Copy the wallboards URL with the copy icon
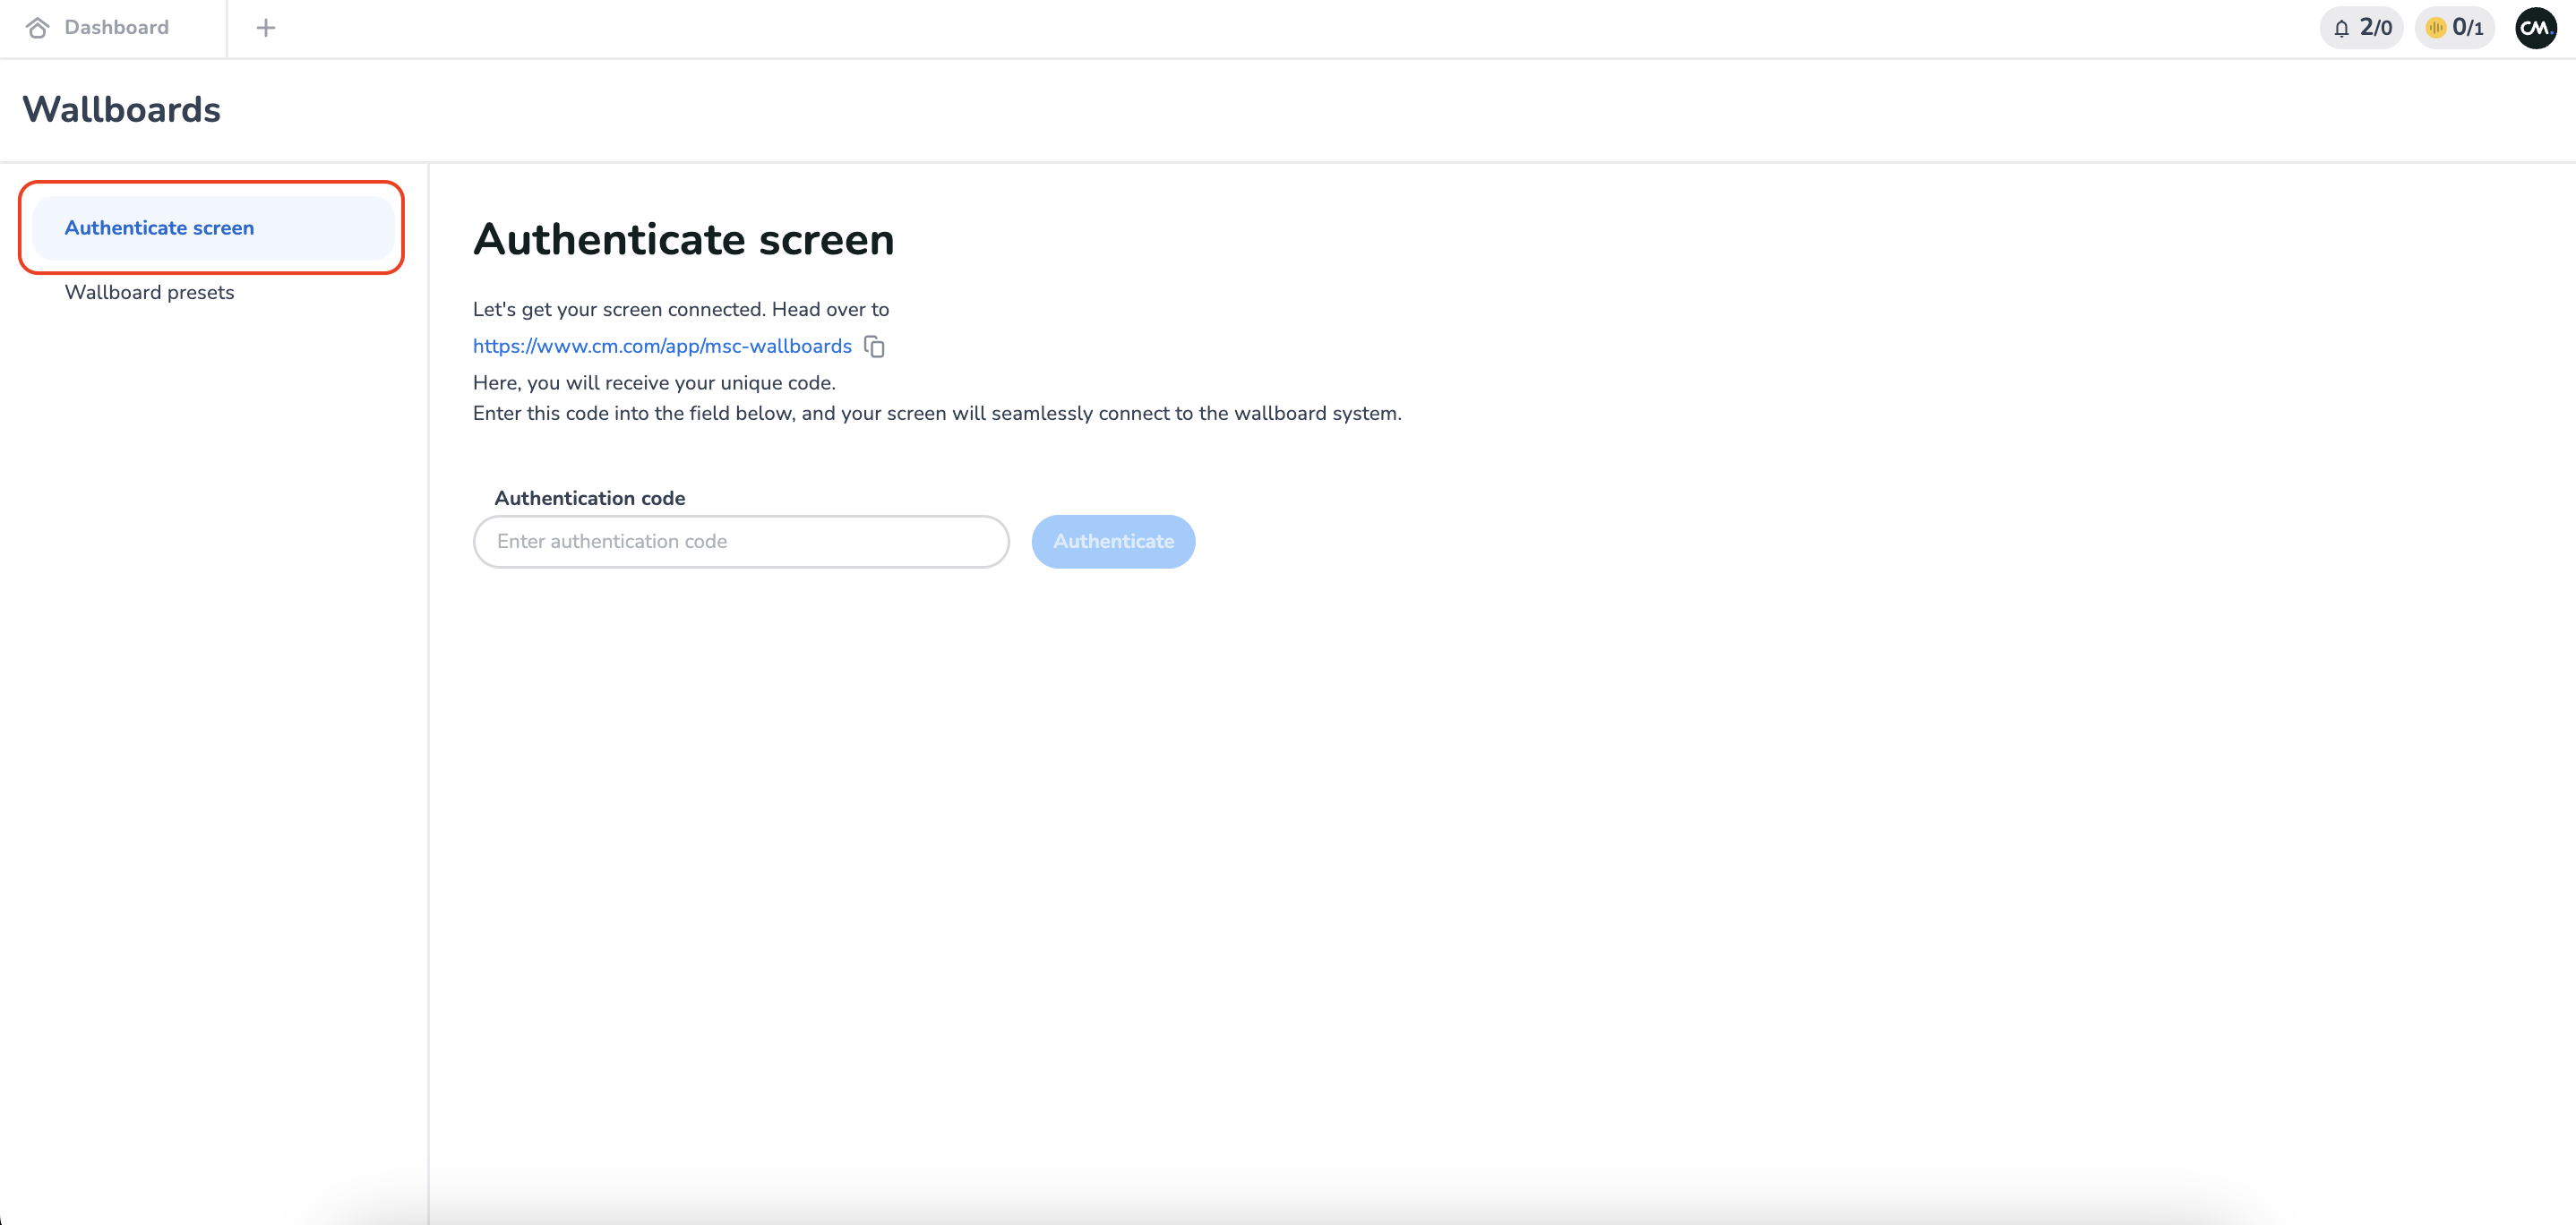This screenshot has height=1225, width=2576. click(874, 346)
